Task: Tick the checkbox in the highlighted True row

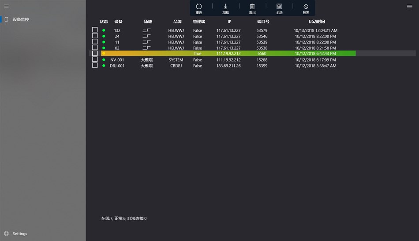Action: coord(95,53)
